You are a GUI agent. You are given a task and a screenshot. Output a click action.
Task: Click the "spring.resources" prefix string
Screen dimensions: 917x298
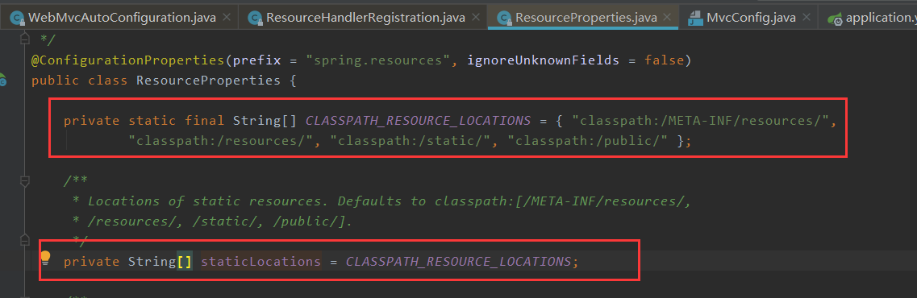point(378,60)
